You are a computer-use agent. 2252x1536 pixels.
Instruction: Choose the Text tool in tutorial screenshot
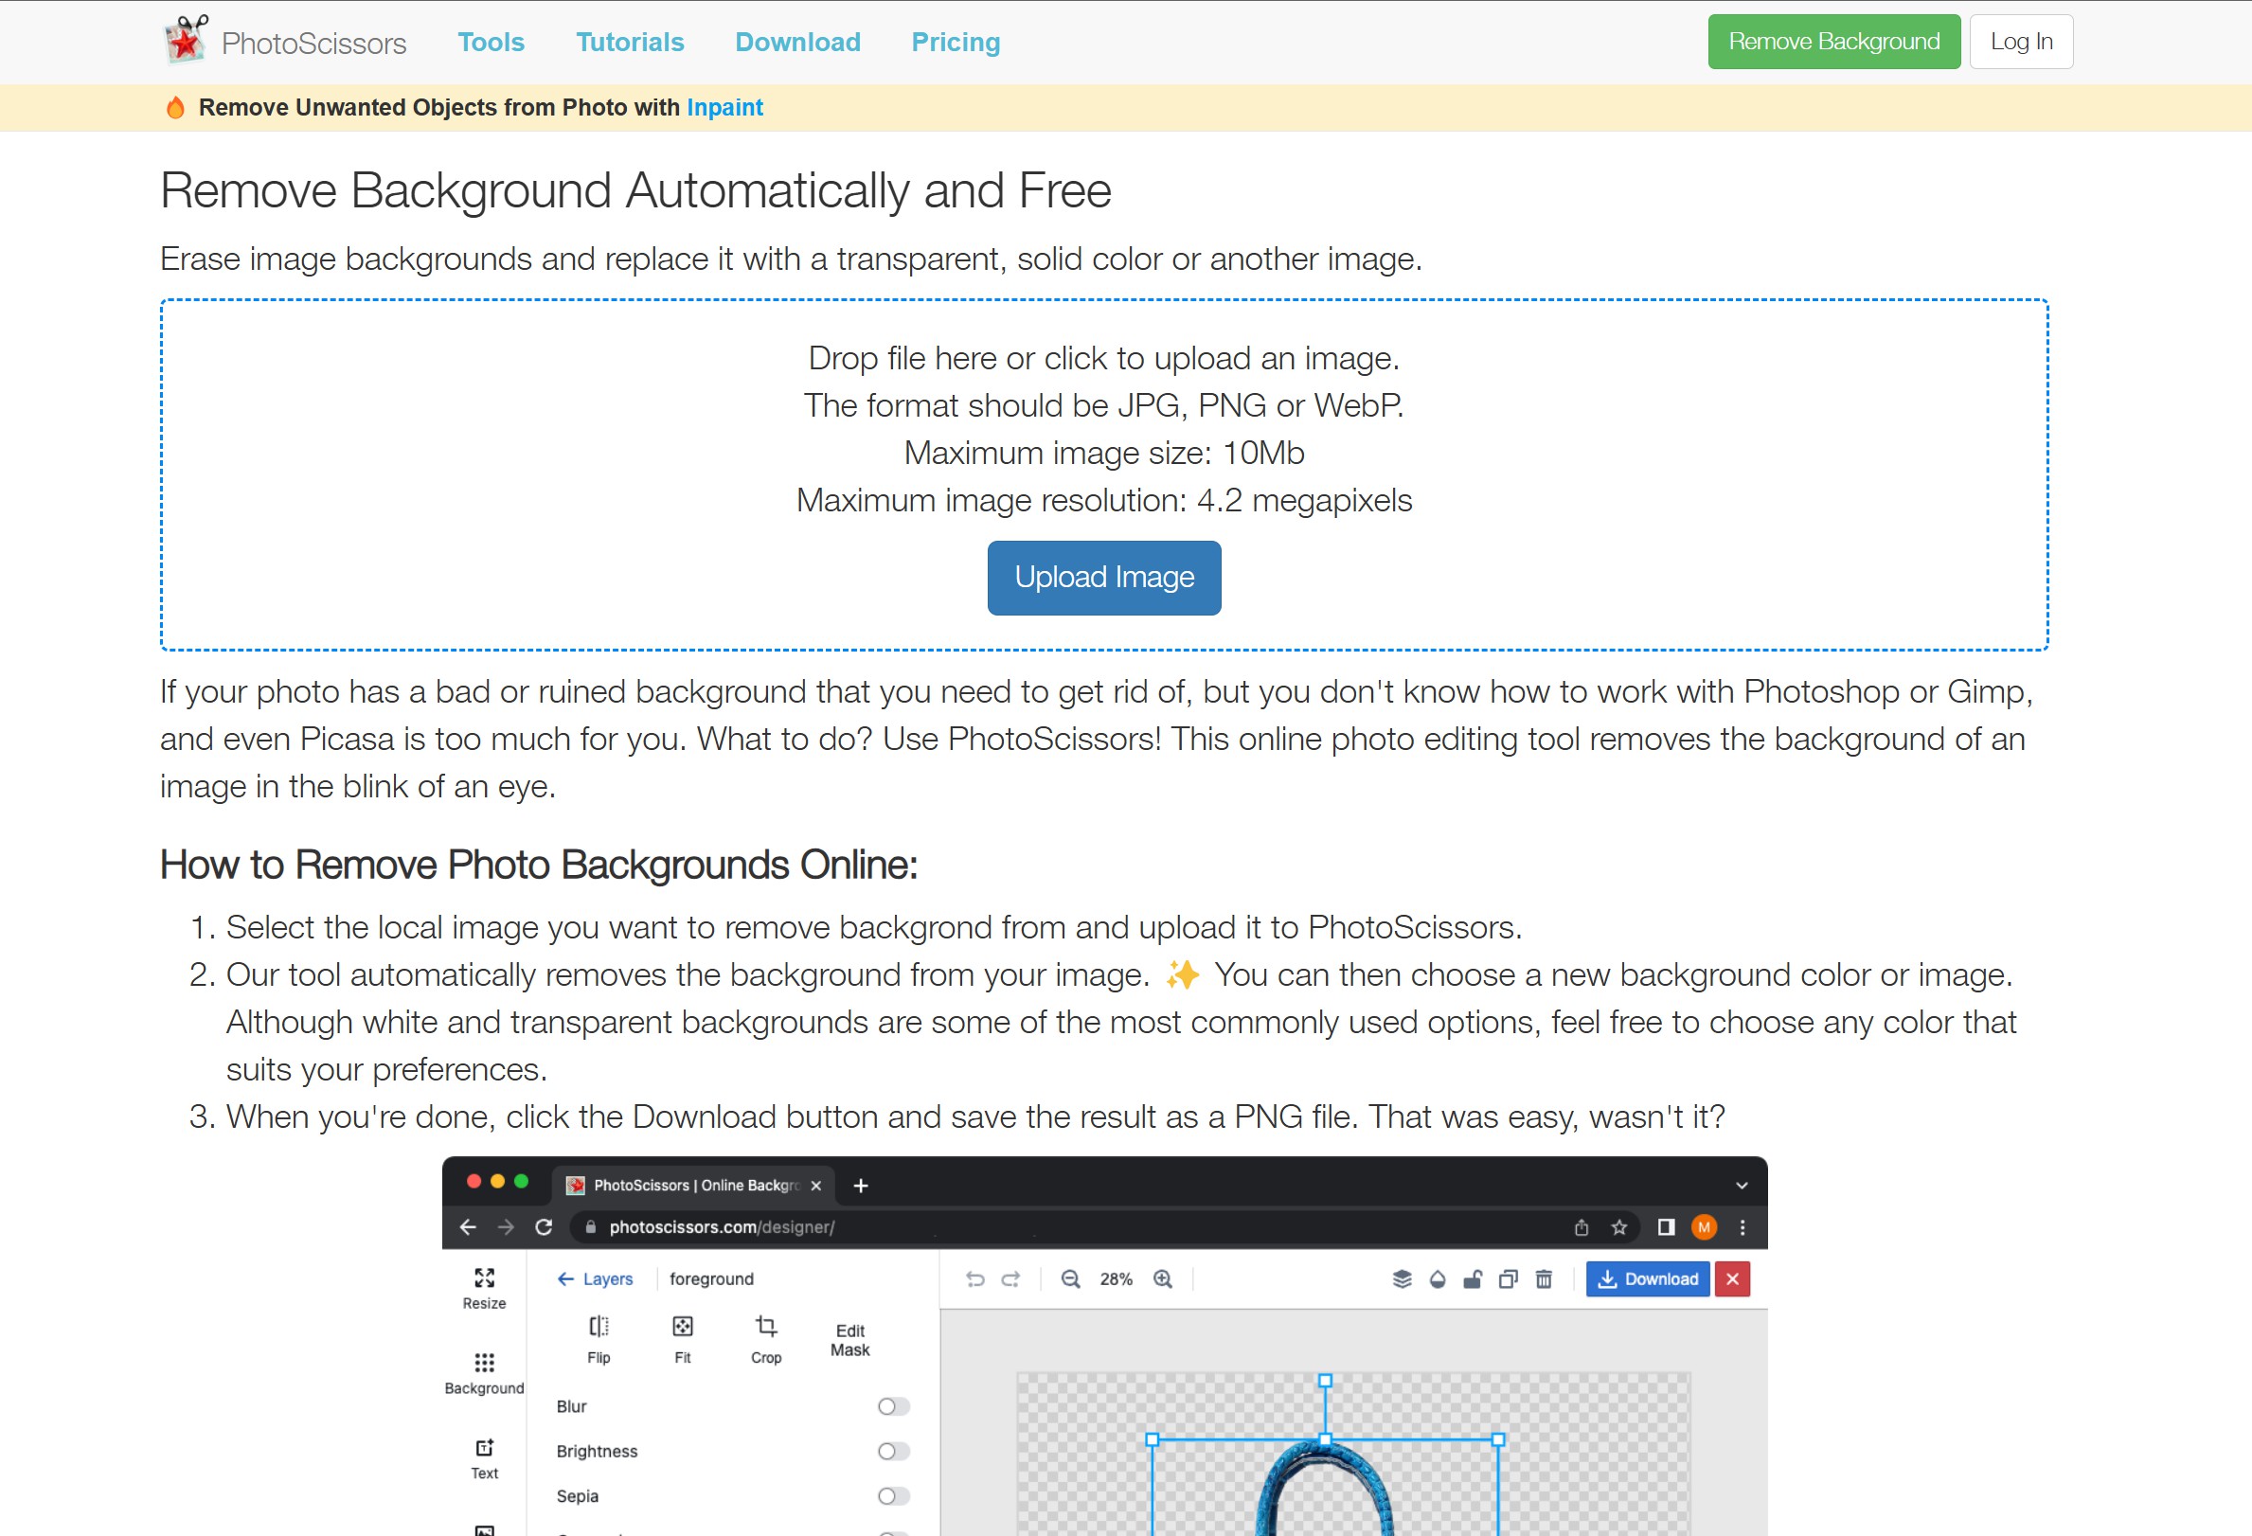coord(485,1458)
